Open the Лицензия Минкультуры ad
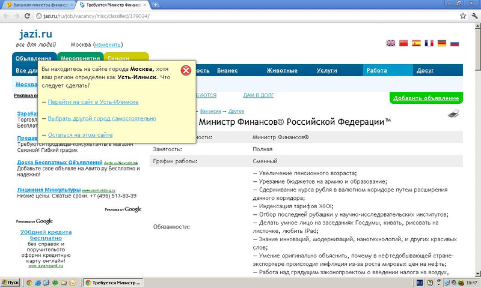Viewport: 481px width, 288px height. click(49, 190)
